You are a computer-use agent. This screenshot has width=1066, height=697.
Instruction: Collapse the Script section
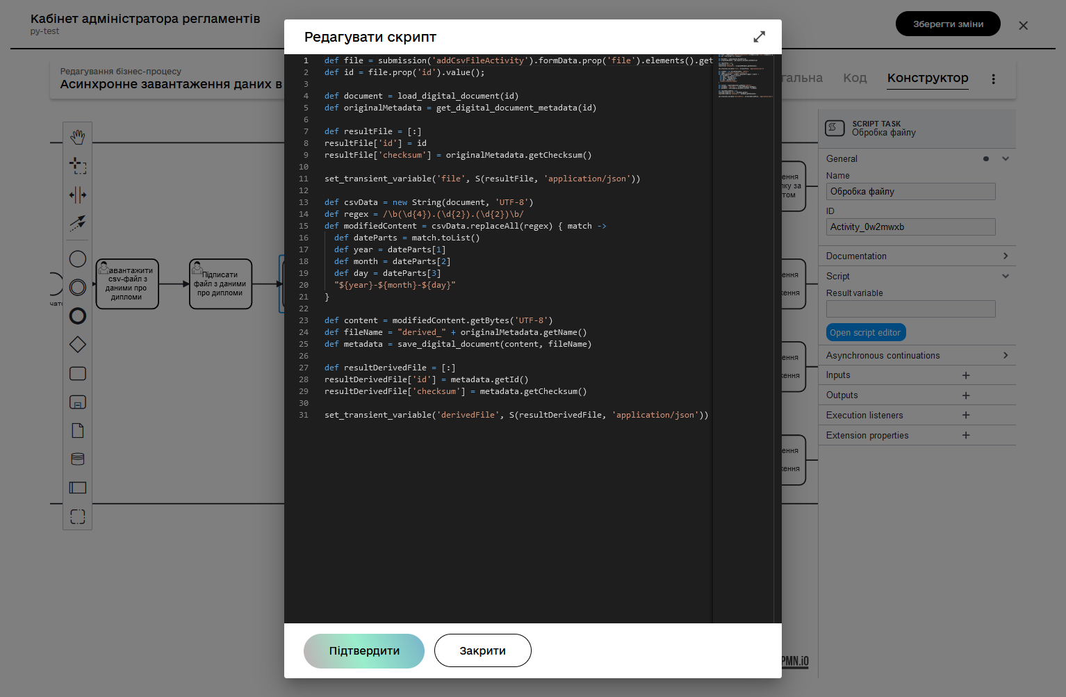tap(1006, 276)
